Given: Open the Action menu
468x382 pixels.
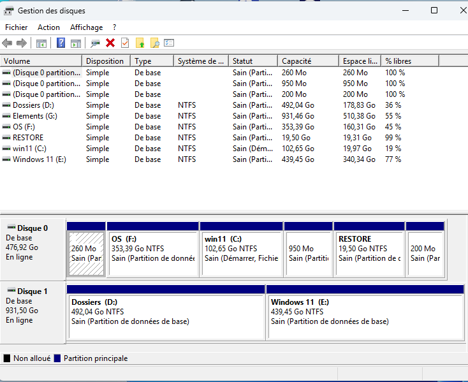Looking at the screenshot, I should pos(48,27).
